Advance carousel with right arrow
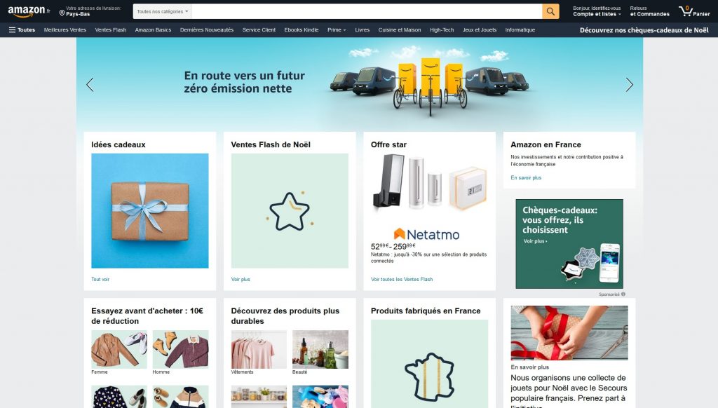The width and height of the screenshot is (718, 408). point(629,85)
